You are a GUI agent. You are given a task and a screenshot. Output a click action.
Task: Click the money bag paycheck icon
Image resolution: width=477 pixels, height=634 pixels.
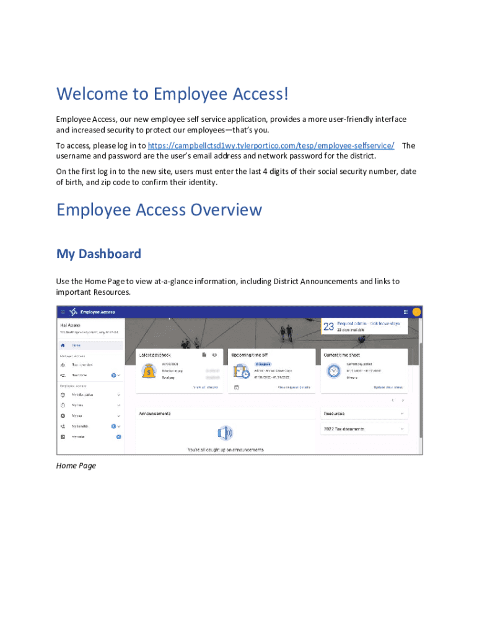tap(149, 371)
